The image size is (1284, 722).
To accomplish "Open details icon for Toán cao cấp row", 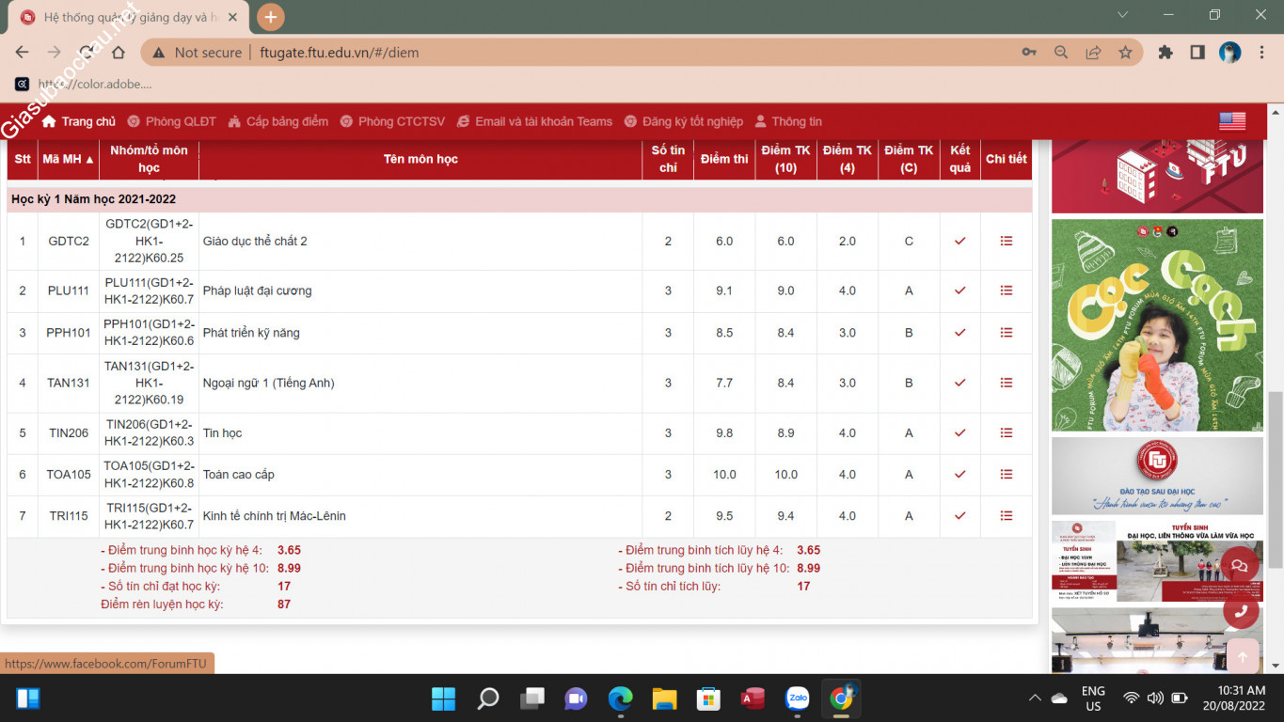I will (1006, 474).
